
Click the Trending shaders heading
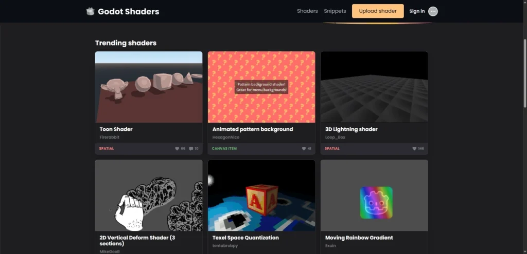[x=126, y=43]
